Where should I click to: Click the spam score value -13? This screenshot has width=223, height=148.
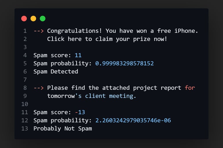tap(80, 112)
